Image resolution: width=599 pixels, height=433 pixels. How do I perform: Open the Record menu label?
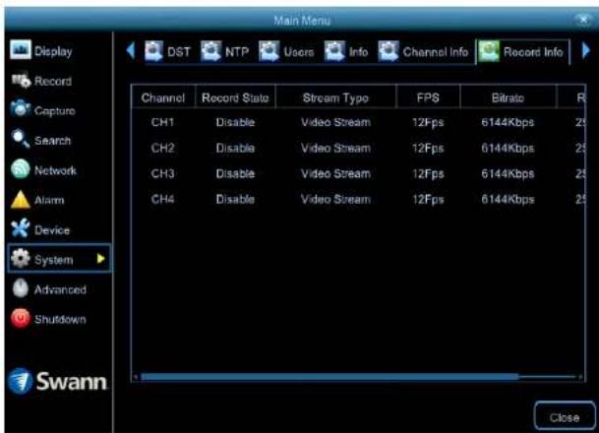53,81
